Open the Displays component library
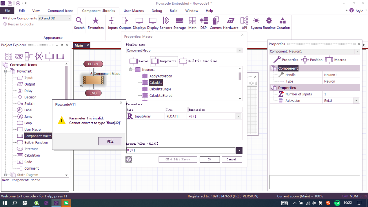Screen dimensions: 368x207 [x=139, y=24]
